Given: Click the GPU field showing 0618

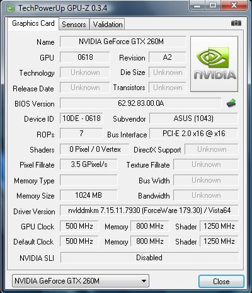Looking at the screenshot, I should tap(84, 57).
